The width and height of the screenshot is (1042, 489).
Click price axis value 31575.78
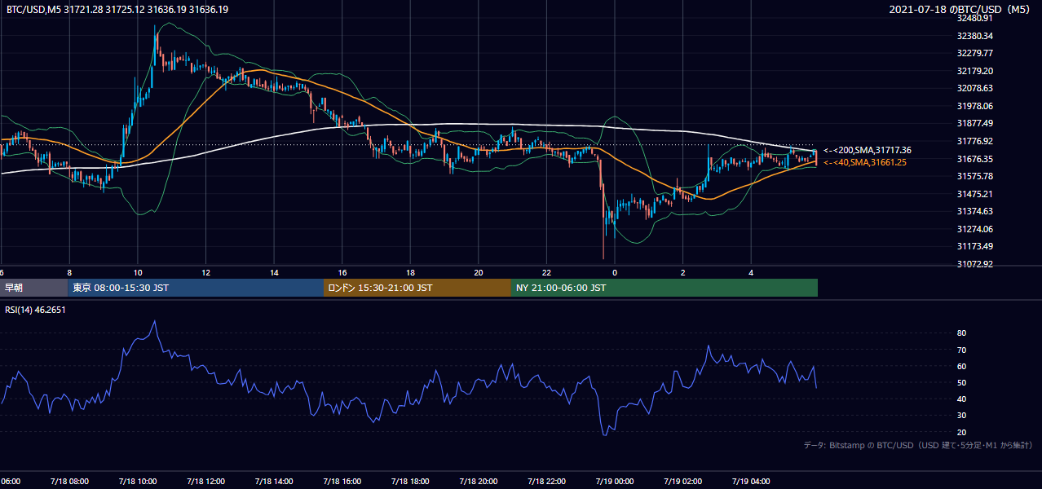[x=975, y=176]
